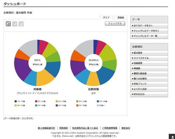Open the 特定商取引法に基づく表記 footer link

(85, 128)
